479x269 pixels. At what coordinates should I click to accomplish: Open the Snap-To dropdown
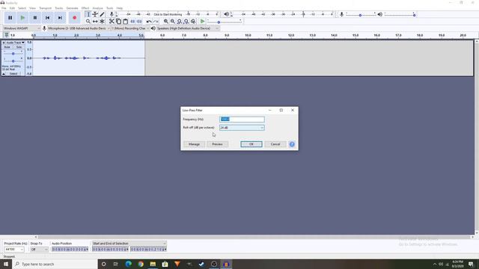coord(39,249)
